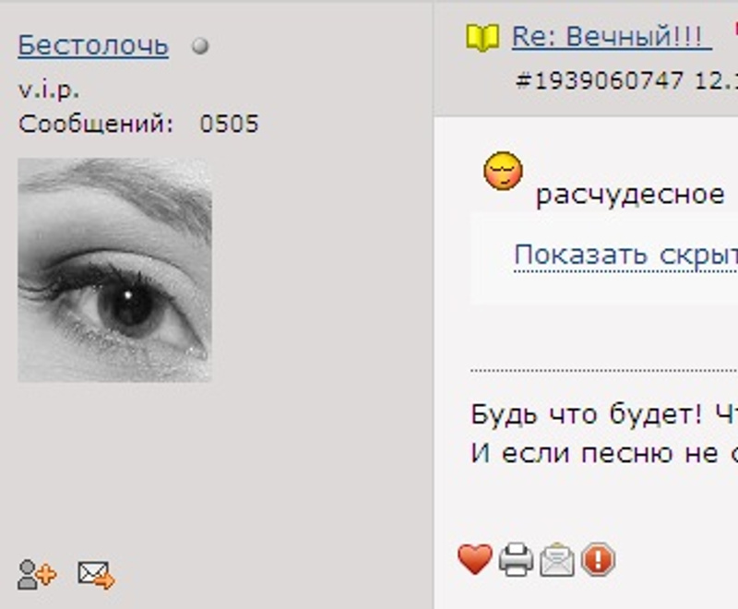Send private message via envelope-arrow icon
The width and height of the screenshot is (738, 609).
pyautogui.click(x=97, y=574)
